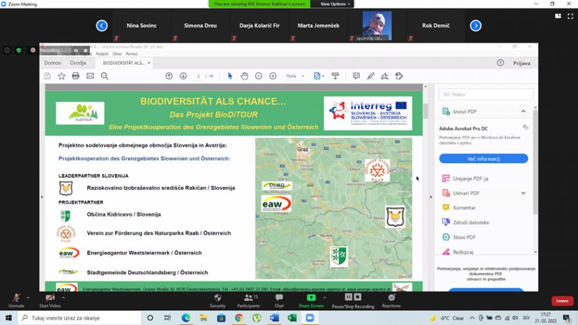Image resolution: width=578 pixels, height=325 pixels.
Task: Open Zoom Chat panel
Action: coord(279,301)
